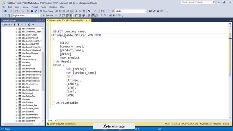This screenshot has width=233, height=131.
Task: Run the query with Execute
Action: (48, 15)
